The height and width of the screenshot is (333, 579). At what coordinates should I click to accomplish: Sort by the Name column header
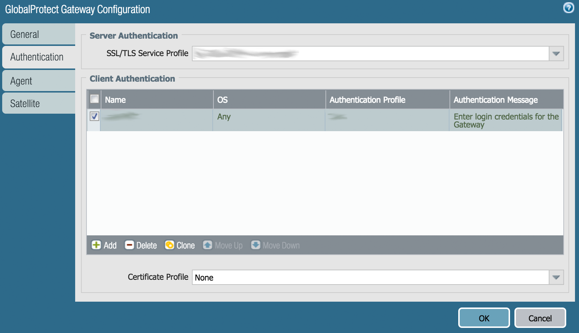coord(157,99)
